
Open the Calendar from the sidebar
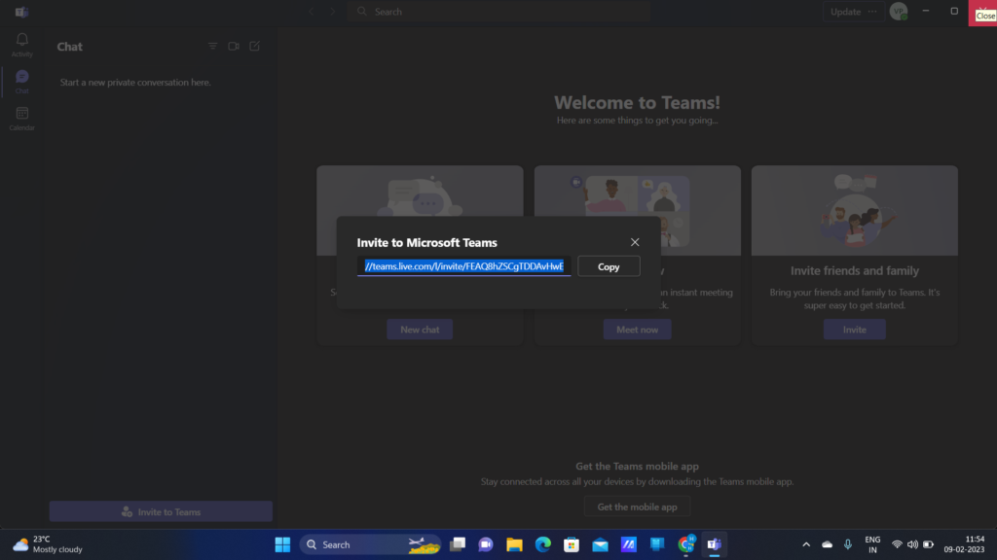(x=21, y=118)
